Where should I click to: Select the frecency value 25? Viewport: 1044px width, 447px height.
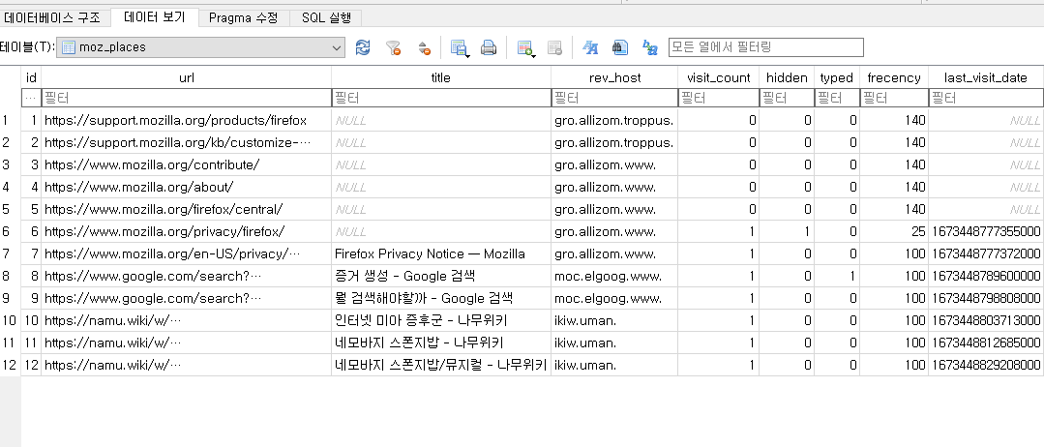click(x=894, y=232)
